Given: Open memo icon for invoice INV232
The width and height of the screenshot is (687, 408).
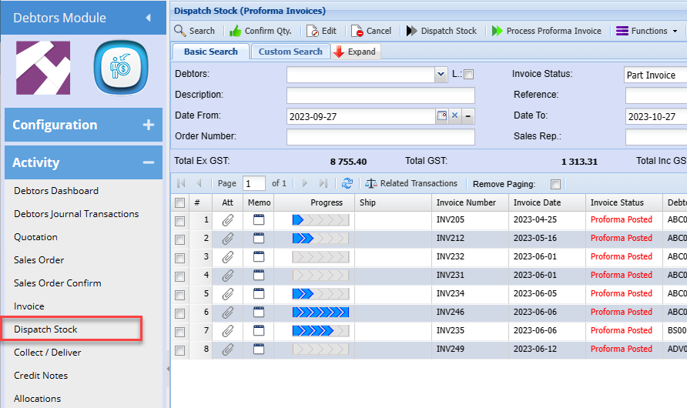Looking at the screenshot, I should click(258, 257).
